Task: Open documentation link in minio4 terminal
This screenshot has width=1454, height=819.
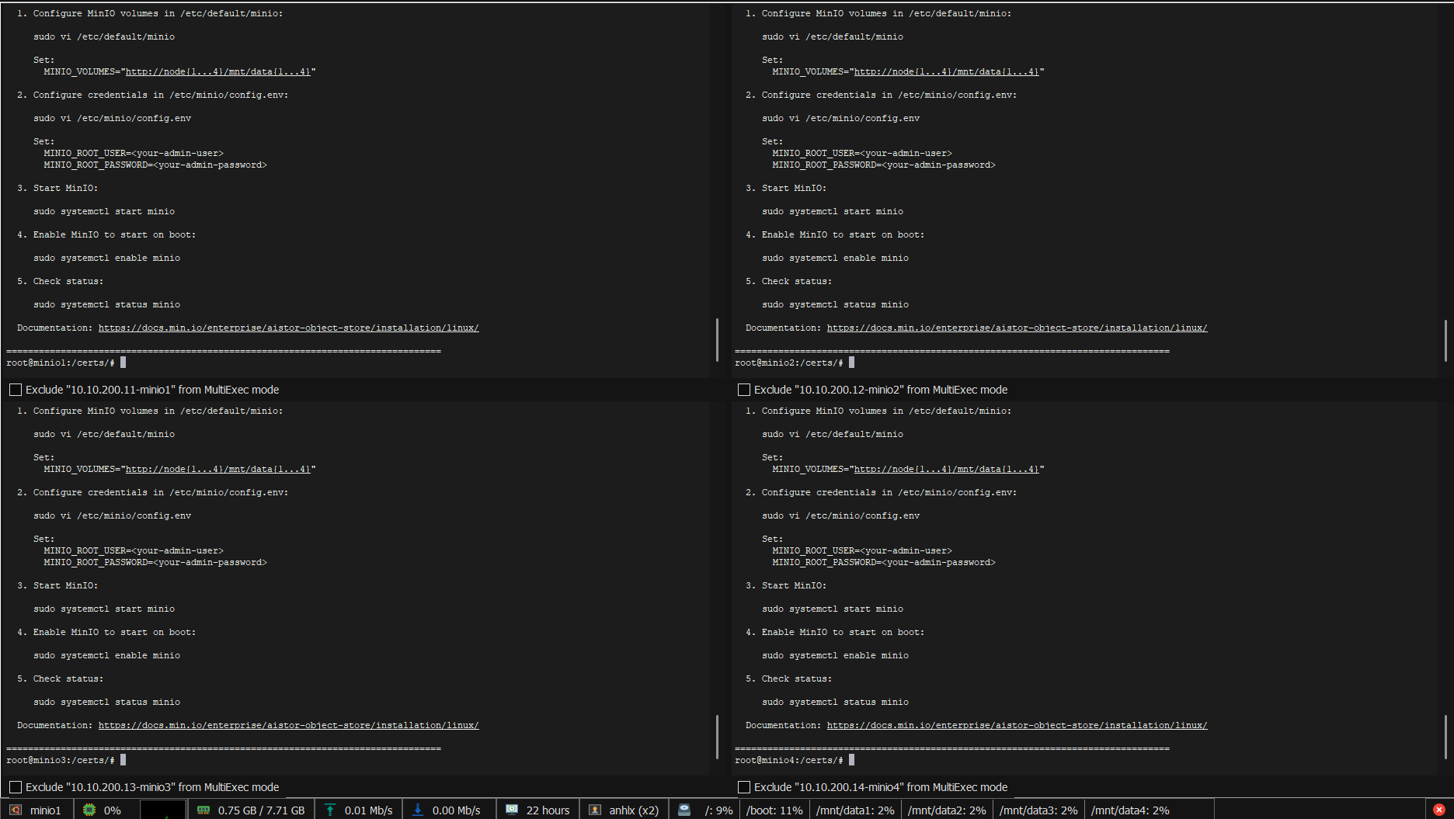Action: (1017, 725)
